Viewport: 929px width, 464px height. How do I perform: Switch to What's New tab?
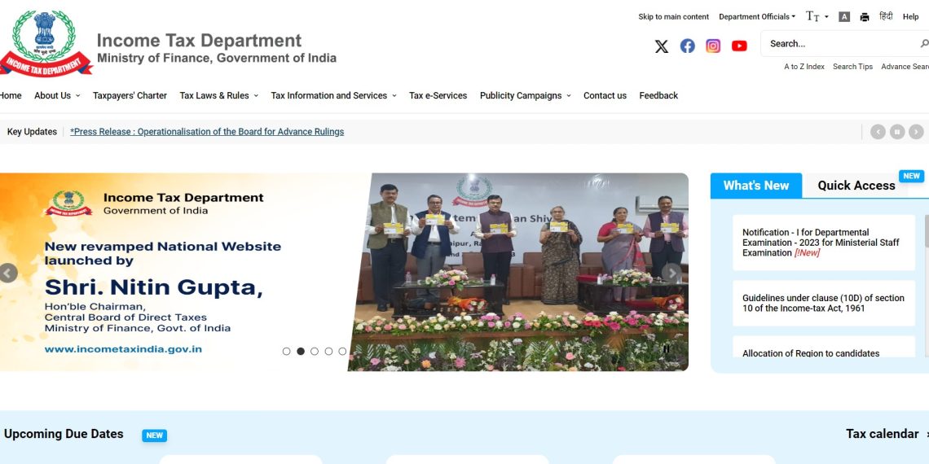[756, 186]
